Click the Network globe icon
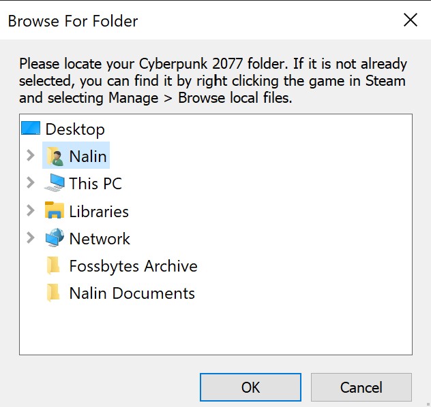 click(x=55, y=238)
